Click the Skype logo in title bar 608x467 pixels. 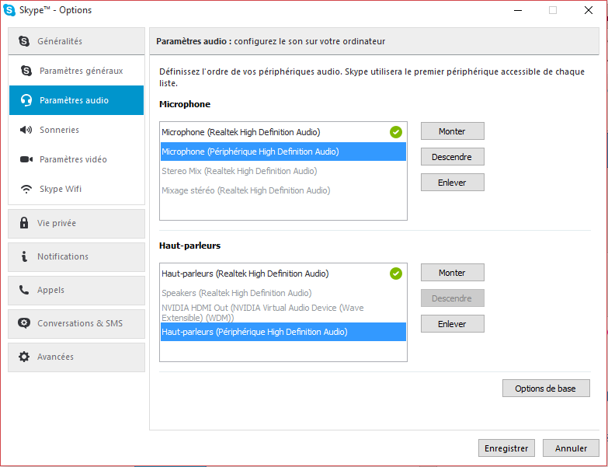click(x=9, y=10)
